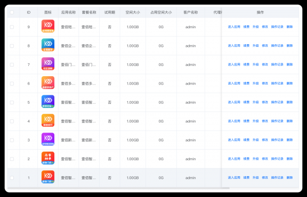
Task: Click 0G cell in row ID 3
Action: click(161, 140)
